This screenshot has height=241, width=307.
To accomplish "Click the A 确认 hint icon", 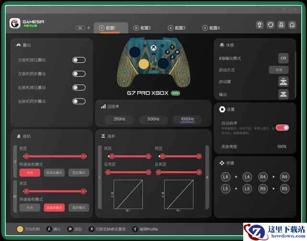I will pos(49,229).
